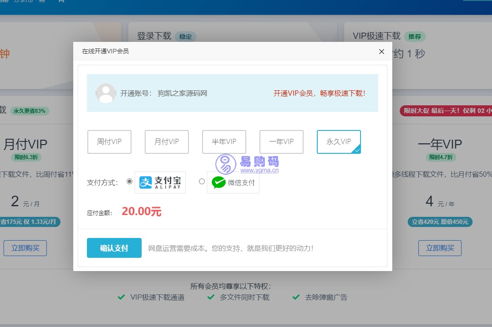Click 立即购买 under the 月付VIP card
492x327 pixels.
[x=25, y=248]
